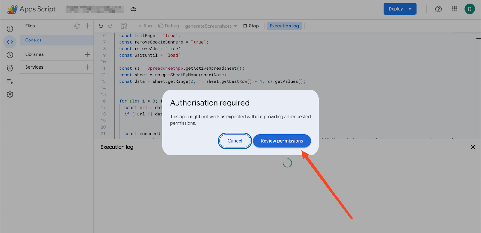
Task: Add a new file with plus icon
Action: point(87,26)
